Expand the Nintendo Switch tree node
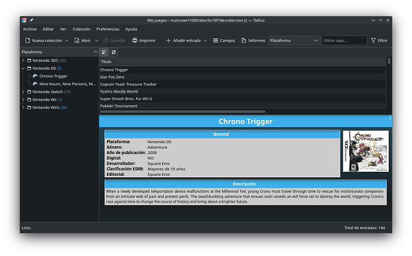The height and width of the screenshot is (256, 412). (23, 92)
